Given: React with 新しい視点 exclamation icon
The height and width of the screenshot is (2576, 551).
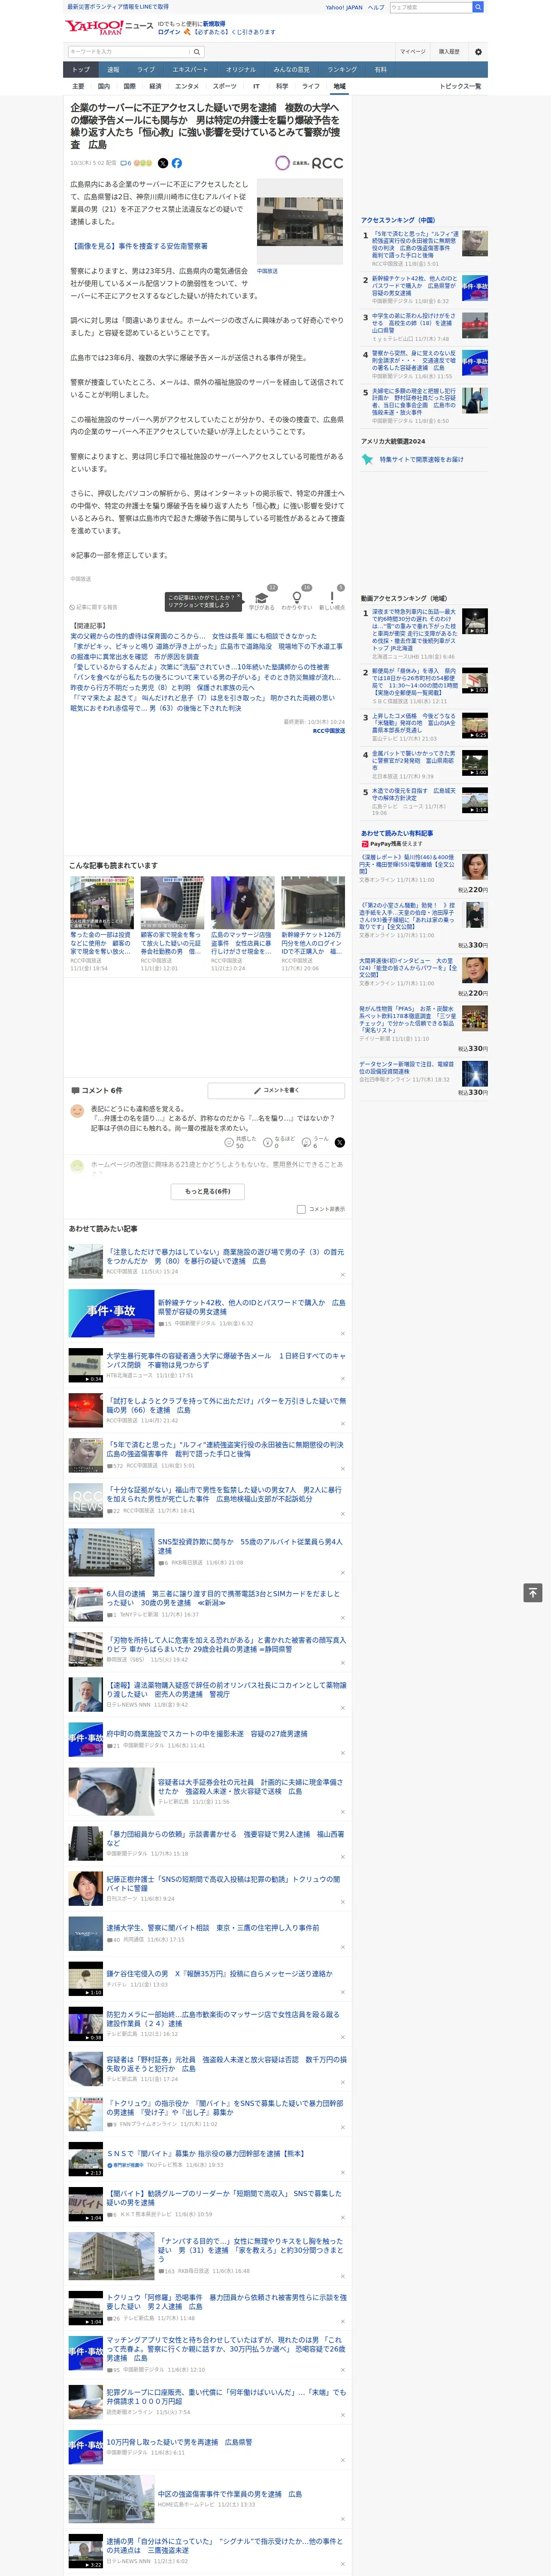Looking at the screenshot, I should [x=332, y=599].
